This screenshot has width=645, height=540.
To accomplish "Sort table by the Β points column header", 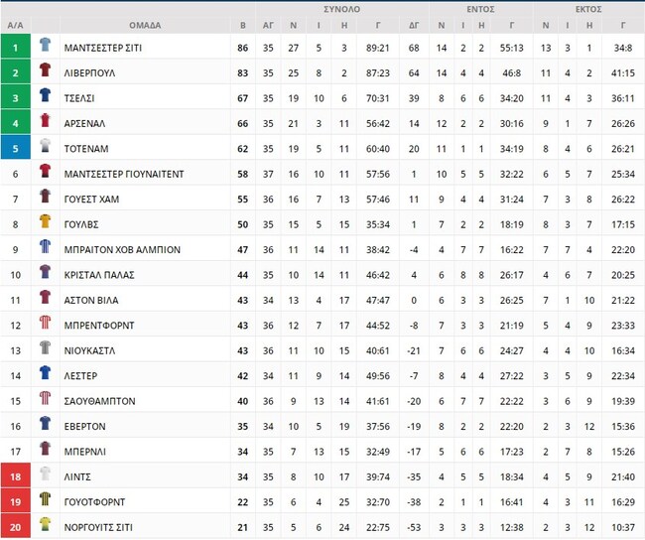I will (243, 26).
